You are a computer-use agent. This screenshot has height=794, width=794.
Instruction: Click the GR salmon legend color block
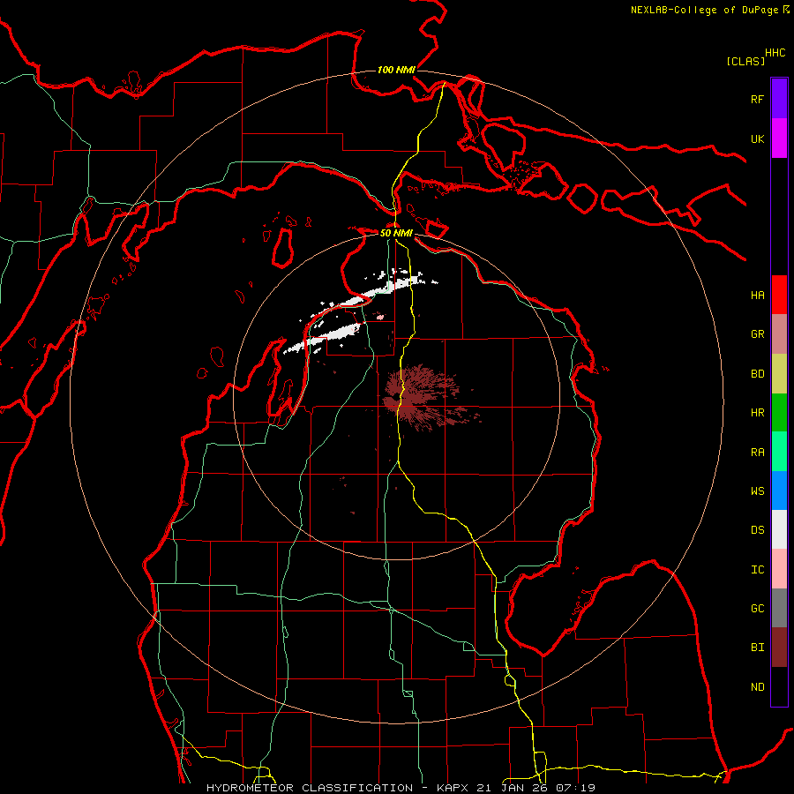tap(779, 334)
